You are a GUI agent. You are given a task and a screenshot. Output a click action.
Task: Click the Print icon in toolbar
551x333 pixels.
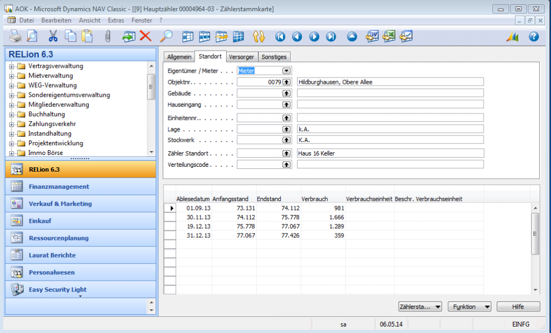[x=15, y=36]
